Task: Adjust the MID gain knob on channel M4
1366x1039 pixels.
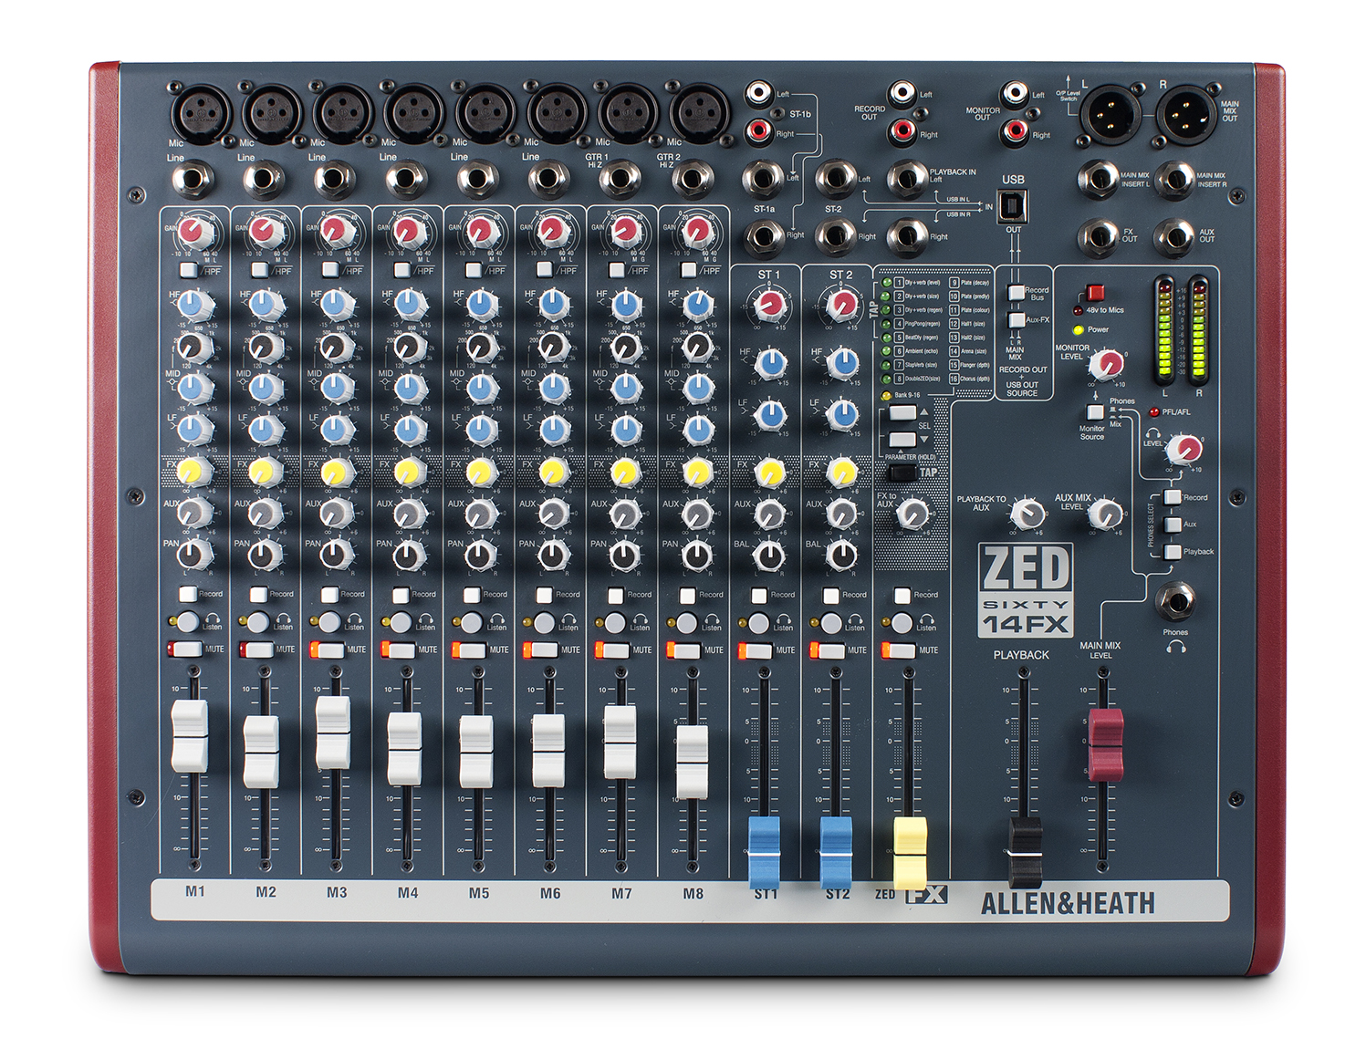Action: pyautogui.click(x=409, y=388)
